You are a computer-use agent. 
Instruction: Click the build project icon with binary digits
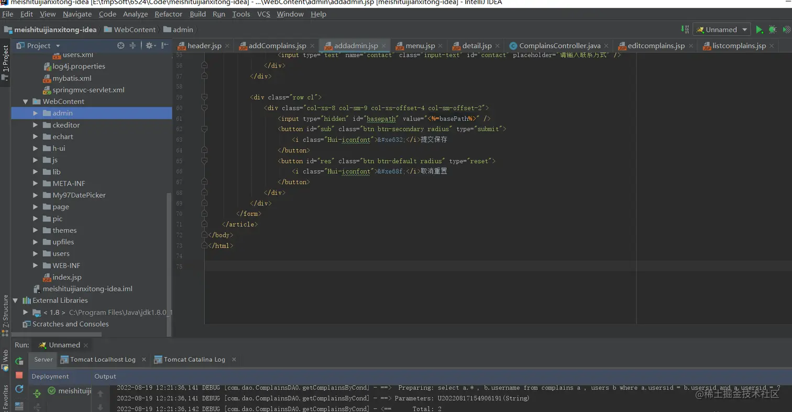(x=685, y=30)
